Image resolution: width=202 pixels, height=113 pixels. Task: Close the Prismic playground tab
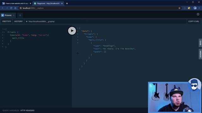(14, 15)
